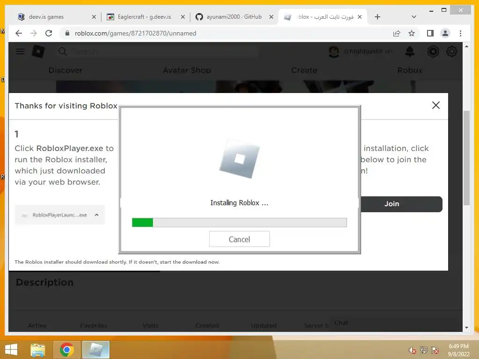This screenshot has width=479, height=359.
Task: Click the Roblox installer taskbar icon
Action: pos(95,350)
